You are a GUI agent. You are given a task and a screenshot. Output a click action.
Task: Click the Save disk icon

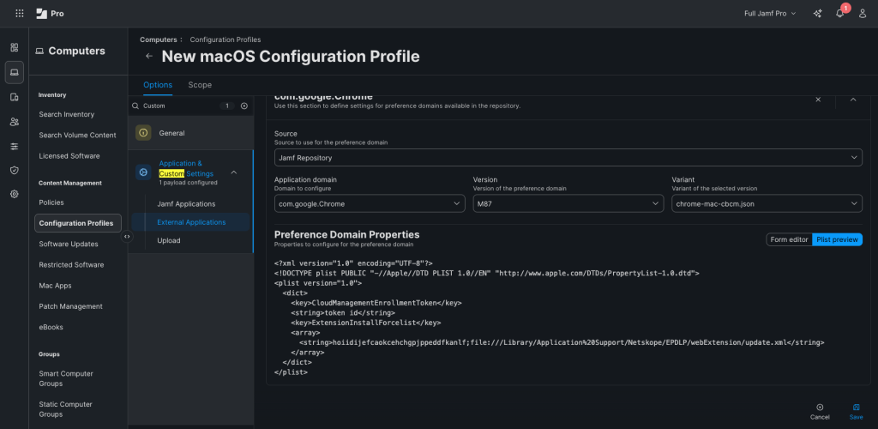tap(856, 408)
